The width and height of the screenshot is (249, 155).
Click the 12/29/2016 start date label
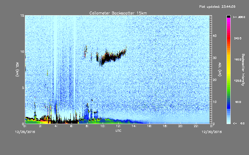click(25, 132)
